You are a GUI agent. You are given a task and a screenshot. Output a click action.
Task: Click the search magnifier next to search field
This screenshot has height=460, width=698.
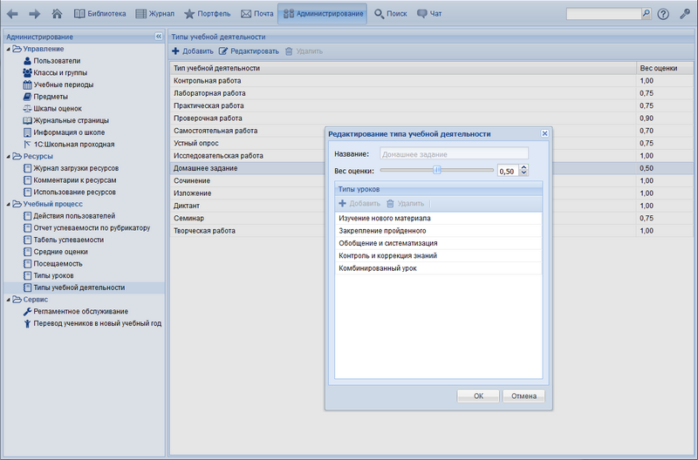pyautogui.click(x=646, y=14)
